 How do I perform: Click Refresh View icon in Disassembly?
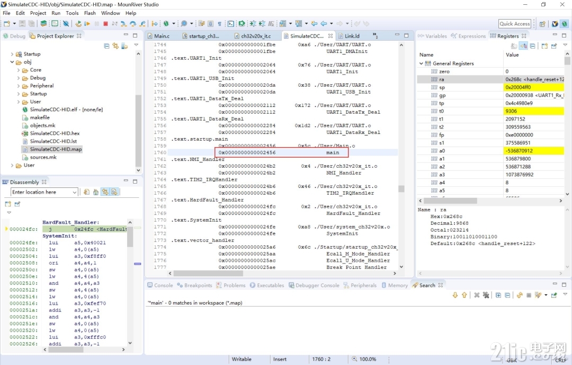(x=86, y=192)
